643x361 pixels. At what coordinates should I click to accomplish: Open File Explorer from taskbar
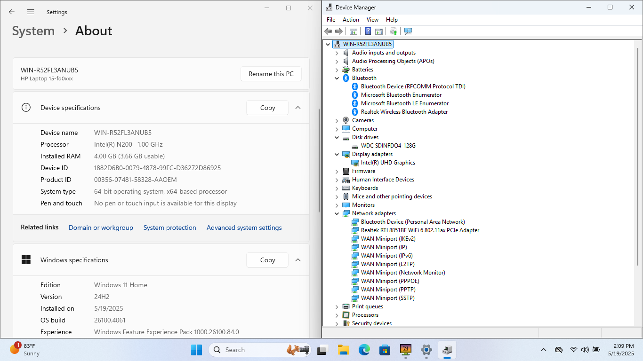343,350
